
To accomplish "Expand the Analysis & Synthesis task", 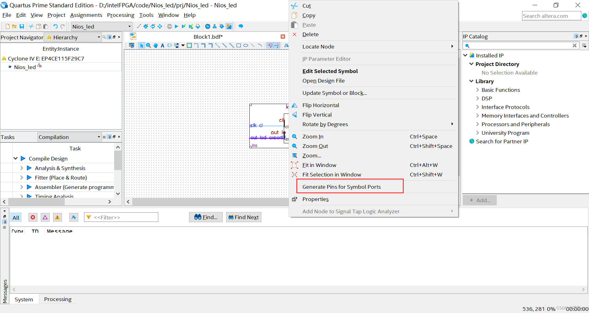I will (21, 168).
